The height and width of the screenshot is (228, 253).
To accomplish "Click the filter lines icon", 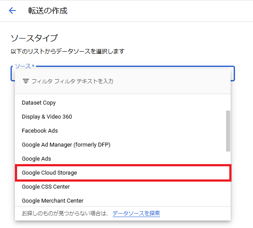I will tap(26, 81).
